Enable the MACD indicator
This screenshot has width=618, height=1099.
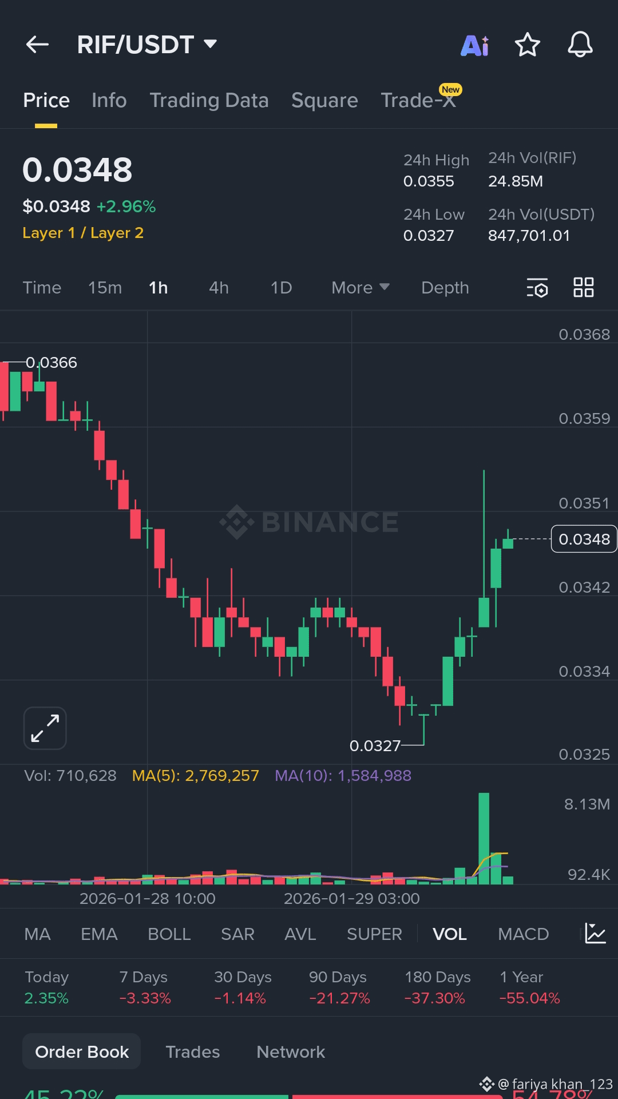click(524, 934)
